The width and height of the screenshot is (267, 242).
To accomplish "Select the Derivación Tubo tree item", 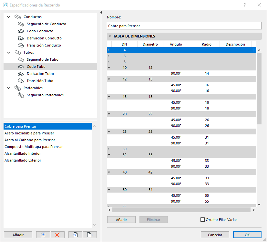I will click(40, 74).
